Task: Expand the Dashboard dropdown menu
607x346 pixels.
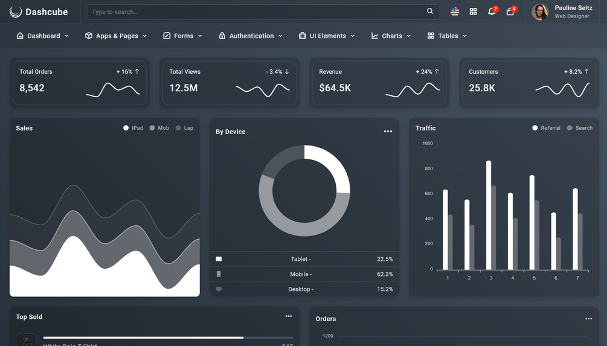Action: [x=43, y=36]
